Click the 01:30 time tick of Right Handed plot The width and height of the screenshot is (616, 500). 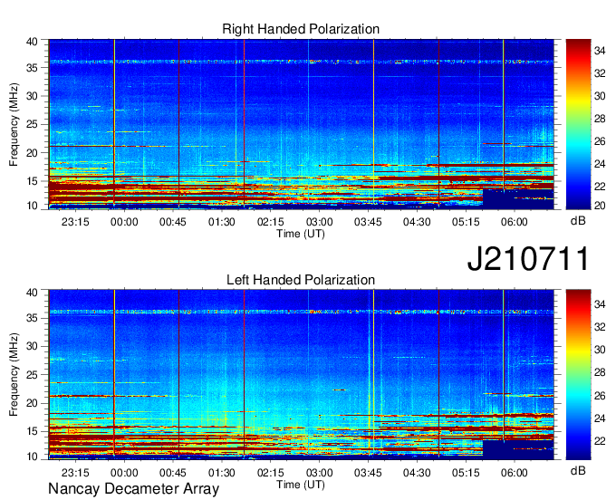click(222, 222)
